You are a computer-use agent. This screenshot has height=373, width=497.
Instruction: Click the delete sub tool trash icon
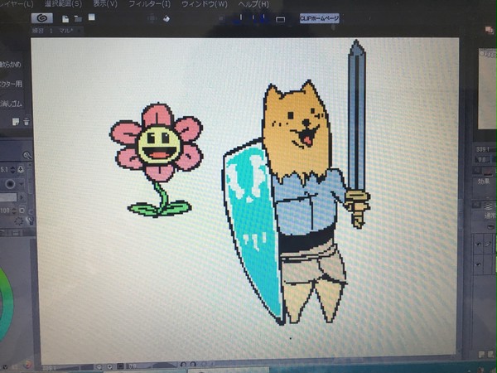point(27,122)
